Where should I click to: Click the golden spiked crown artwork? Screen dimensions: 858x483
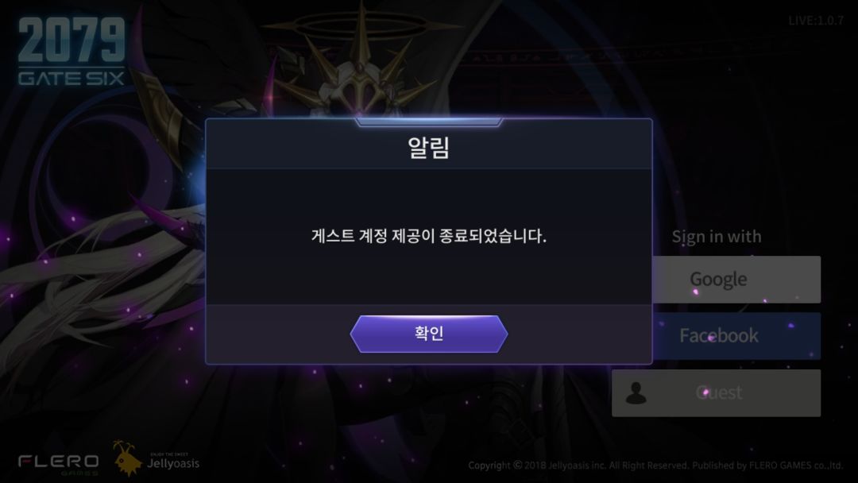pyautogui.click(x=360, y=71)
